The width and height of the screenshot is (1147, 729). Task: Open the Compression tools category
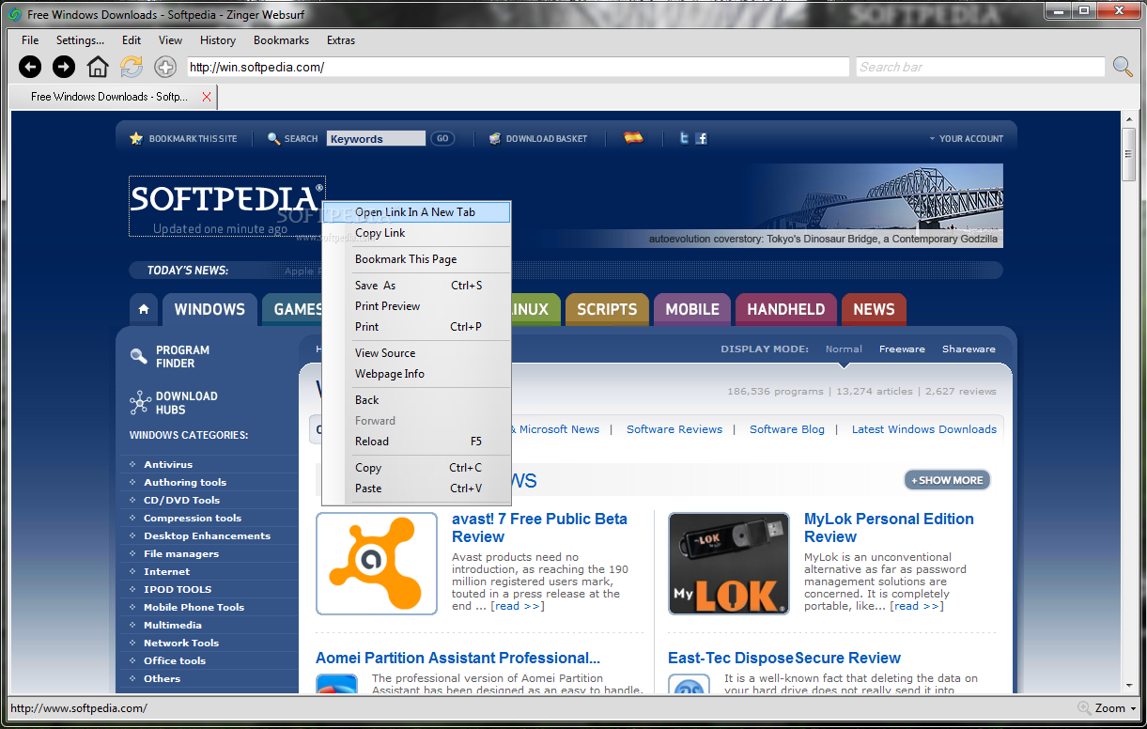tap(193, 518)
